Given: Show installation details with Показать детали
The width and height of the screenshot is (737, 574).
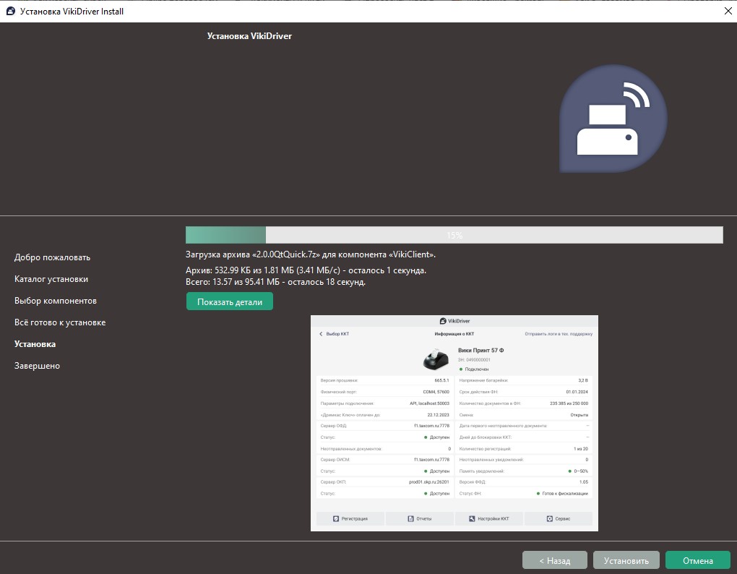Looking at the screenshot, I should pyautogui.click(x=229, y=301).
